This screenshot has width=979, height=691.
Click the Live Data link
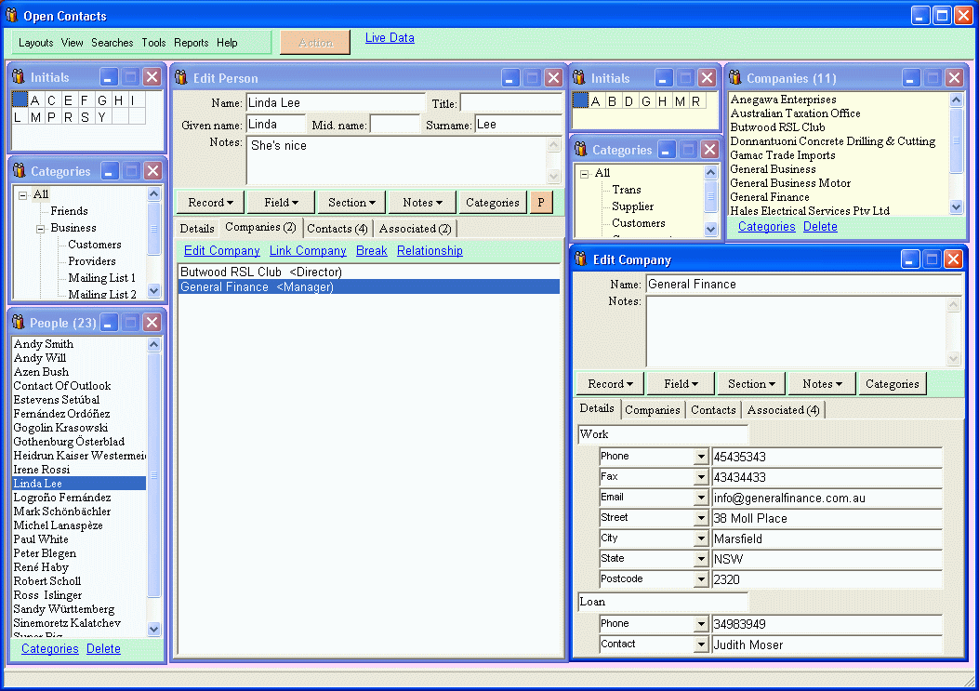point(390,38)
